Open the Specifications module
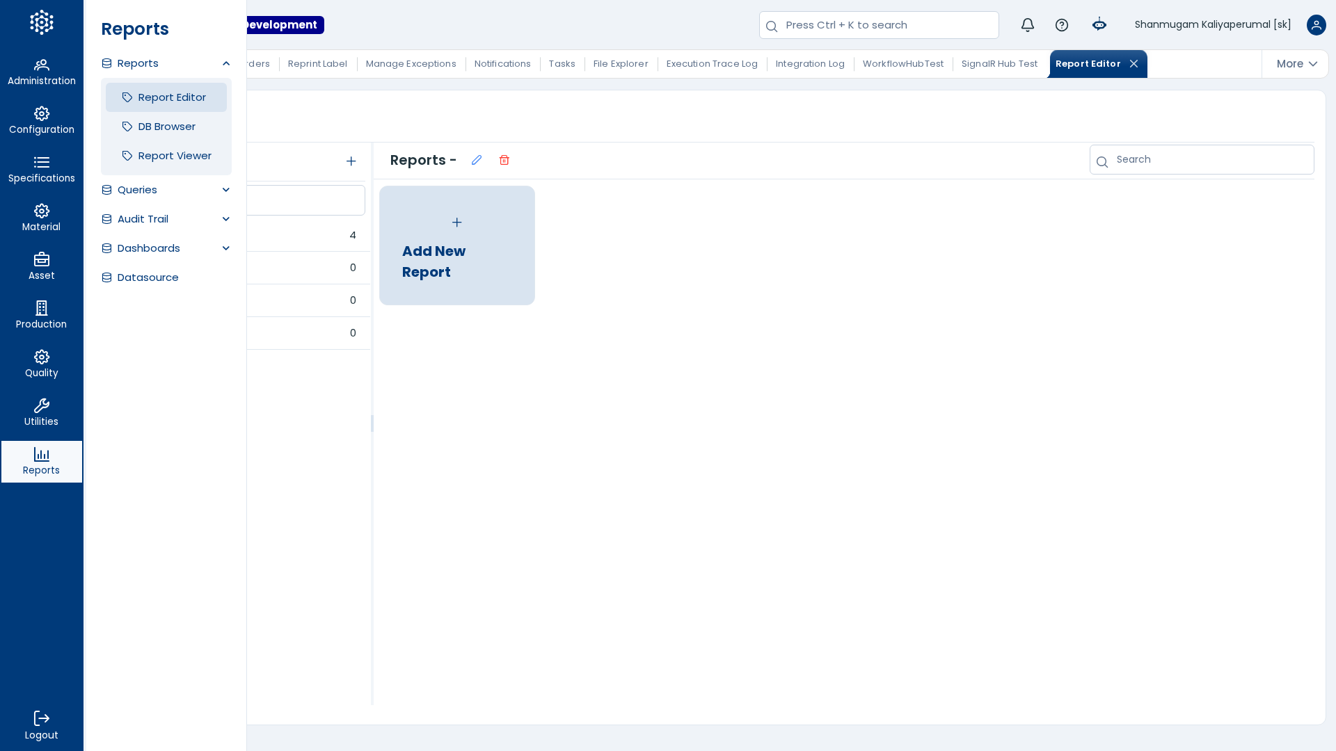Screen dimensions: 1336x751 pos(42,170)
